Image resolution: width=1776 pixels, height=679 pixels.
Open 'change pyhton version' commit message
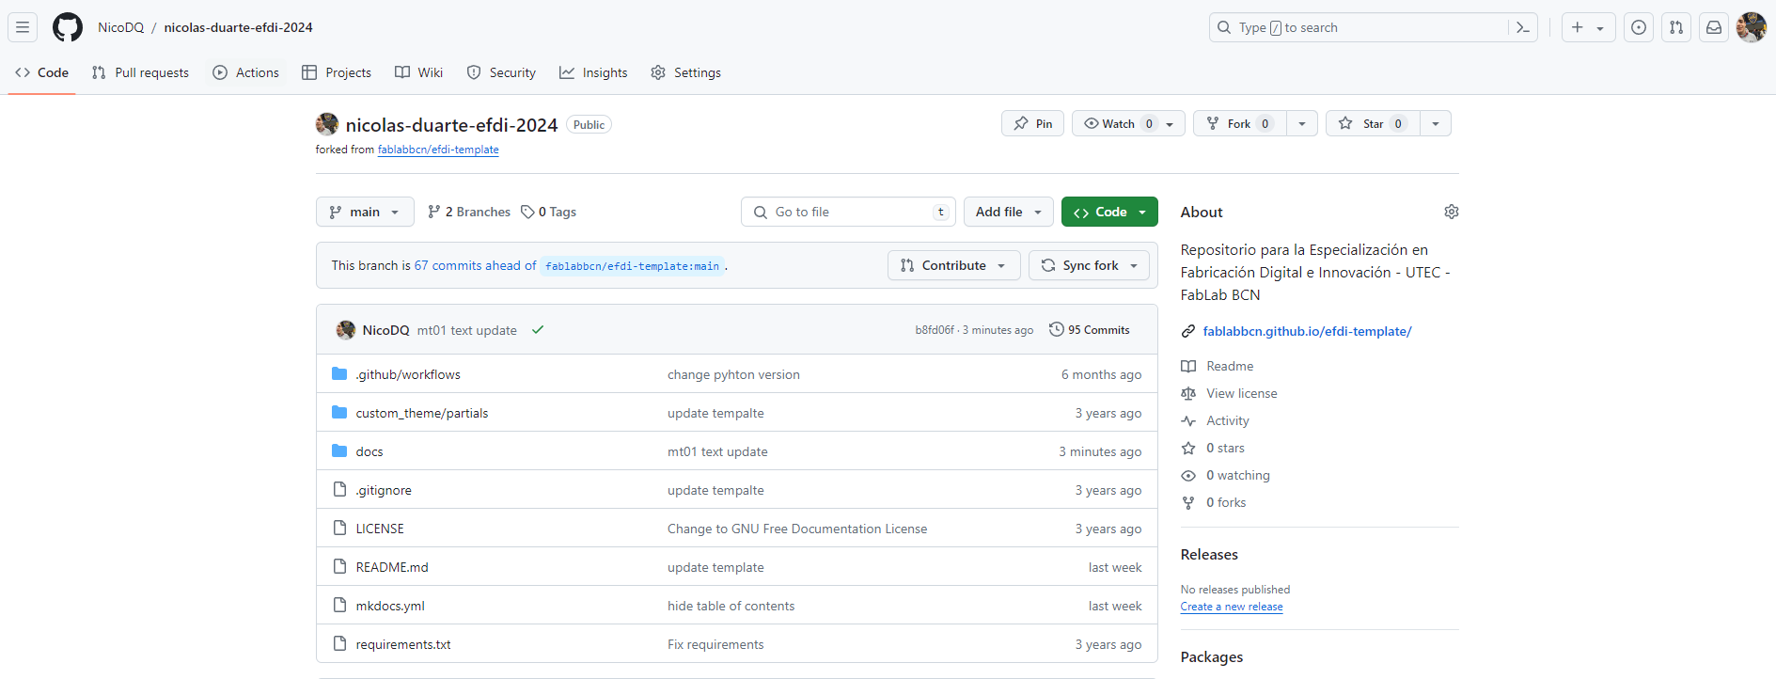[733, 374]
